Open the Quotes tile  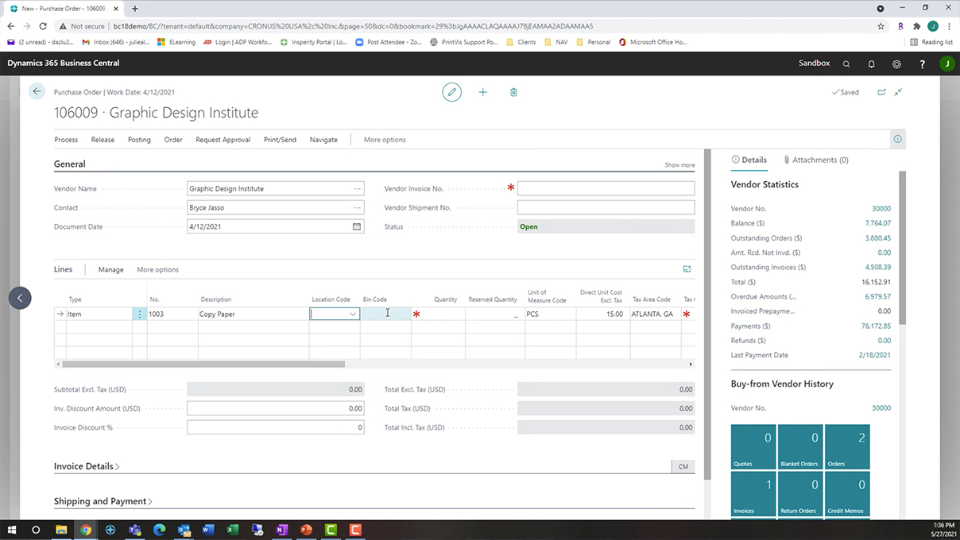(x=753, y=446)
